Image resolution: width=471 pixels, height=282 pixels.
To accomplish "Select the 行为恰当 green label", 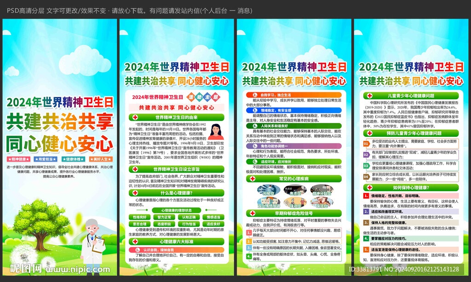I will 189,224.
